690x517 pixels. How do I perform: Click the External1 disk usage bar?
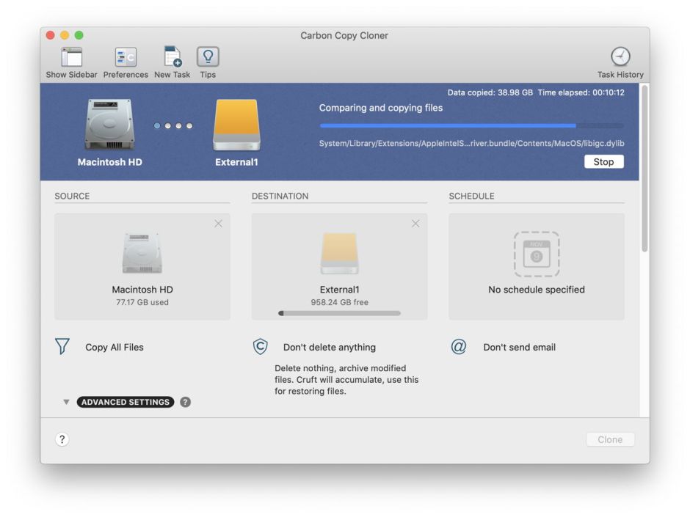[x=339, y=313]
